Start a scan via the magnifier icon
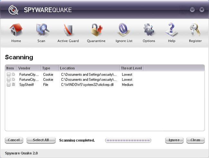This screenshot has height=158, width=209. click(x=43, y=30)
